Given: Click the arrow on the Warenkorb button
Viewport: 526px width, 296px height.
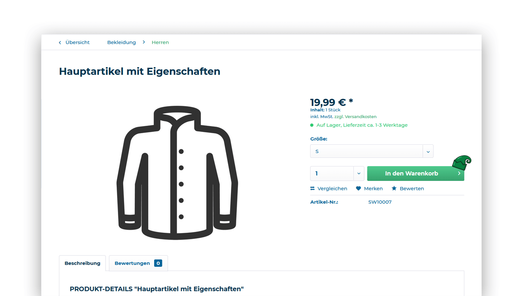Looking at the screenshot, I should click(459, 173).
